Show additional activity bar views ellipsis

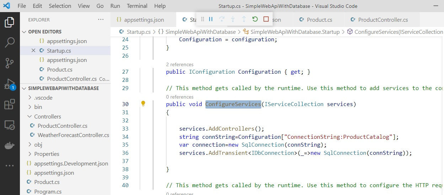pyautogui.click(x=10, y=166)
